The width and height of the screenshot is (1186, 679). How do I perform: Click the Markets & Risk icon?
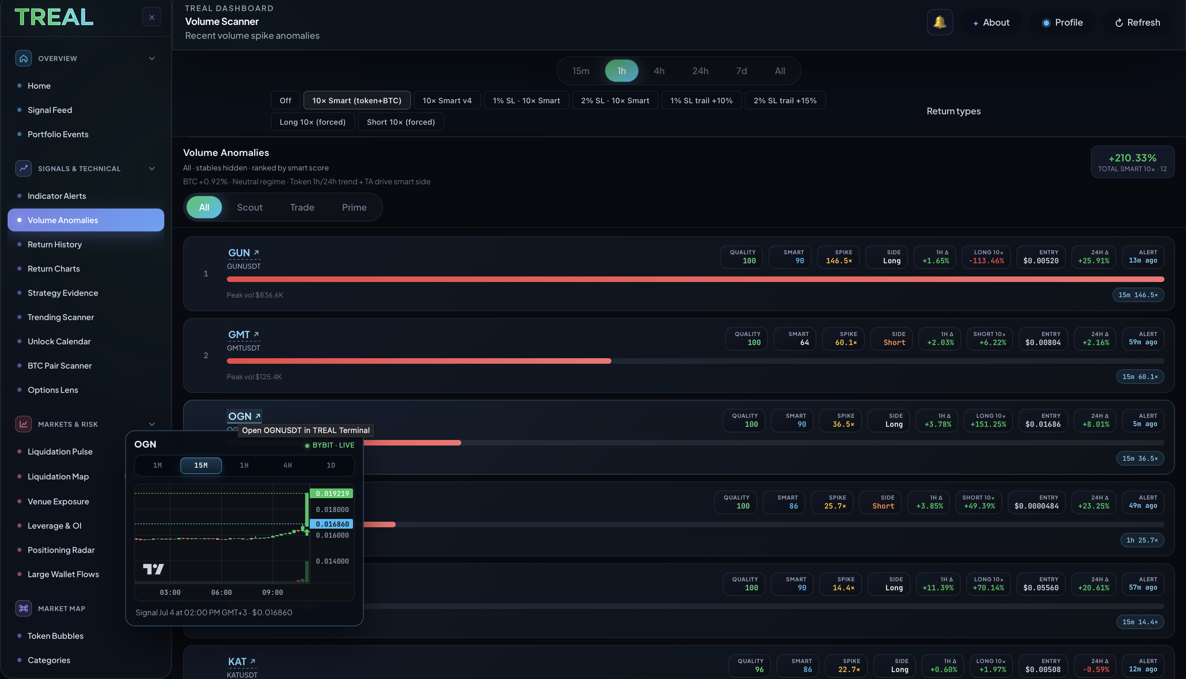point(23,424)
